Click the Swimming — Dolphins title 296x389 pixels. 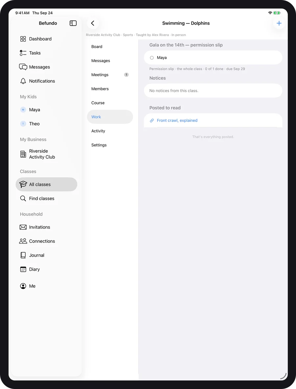pos(186,23)
